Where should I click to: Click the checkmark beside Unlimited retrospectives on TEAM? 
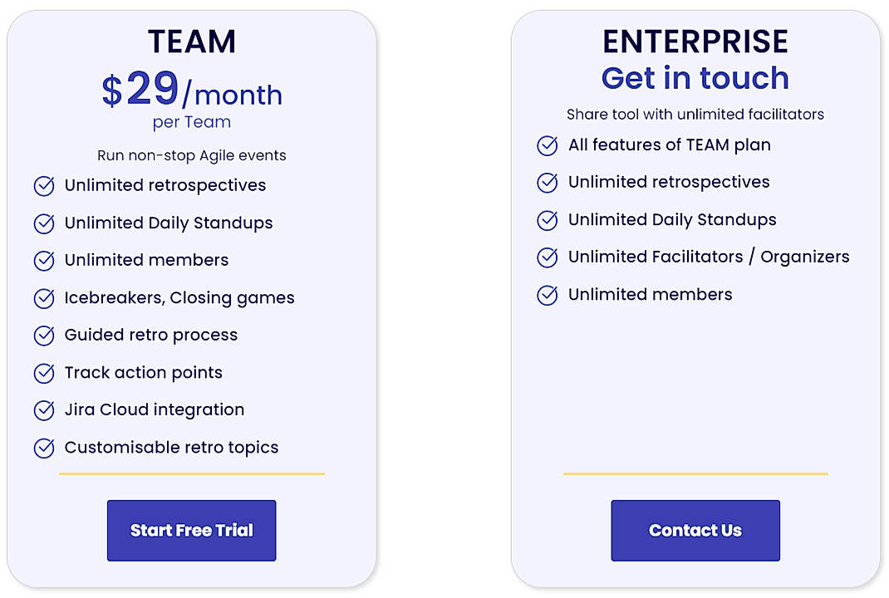click(x=44, y=186)
